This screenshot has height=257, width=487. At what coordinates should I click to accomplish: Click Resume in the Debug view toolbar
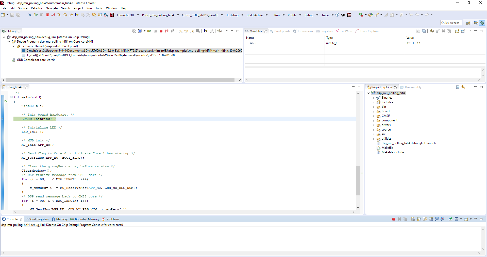tap(149, 31)
